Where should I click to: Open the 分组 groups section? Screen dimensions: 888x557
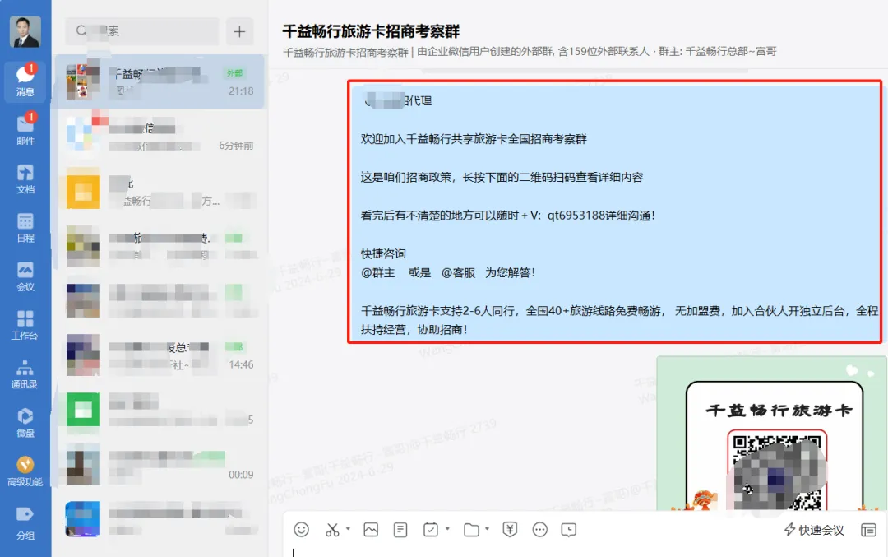click(25, 522)
